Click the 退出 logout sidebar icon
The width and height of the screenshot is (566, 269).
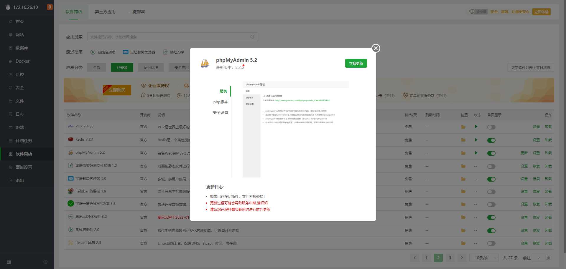click(11, 180)
